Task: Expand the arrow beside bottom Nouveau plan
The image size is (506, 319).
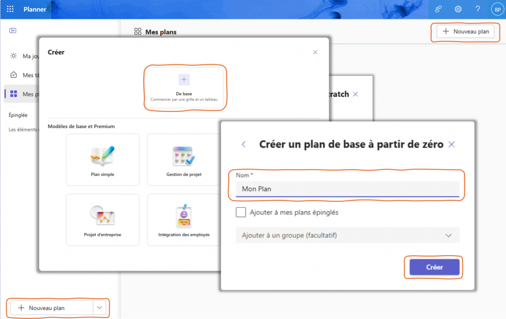Action: [x=100, y=308]
